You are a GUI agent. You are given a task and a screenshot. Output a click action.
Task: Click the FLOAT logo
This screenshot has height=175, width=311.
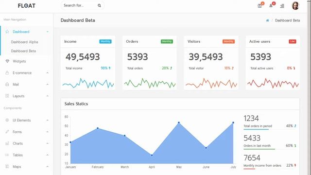(27, 6)
